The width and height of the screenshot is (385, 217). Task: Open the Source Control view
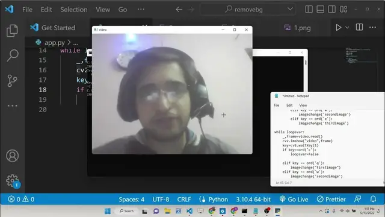[12, 80]
